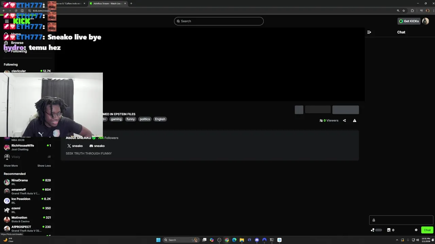Open Google Chrome from the taskbar
This screenshot has width=435, height=244.
[x=227, y=240]
